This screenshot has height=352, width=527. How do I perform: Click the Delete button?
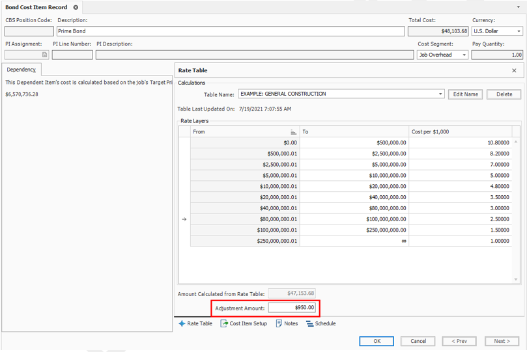pyautogui.click(x=504, y=94)
